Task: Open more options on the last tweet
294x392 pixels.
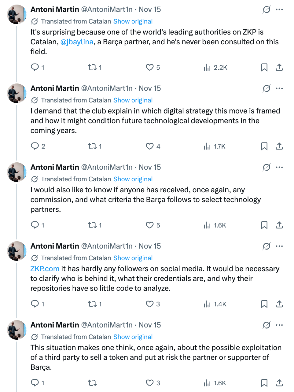Action: pyautogui.click(x=279, y=325)
